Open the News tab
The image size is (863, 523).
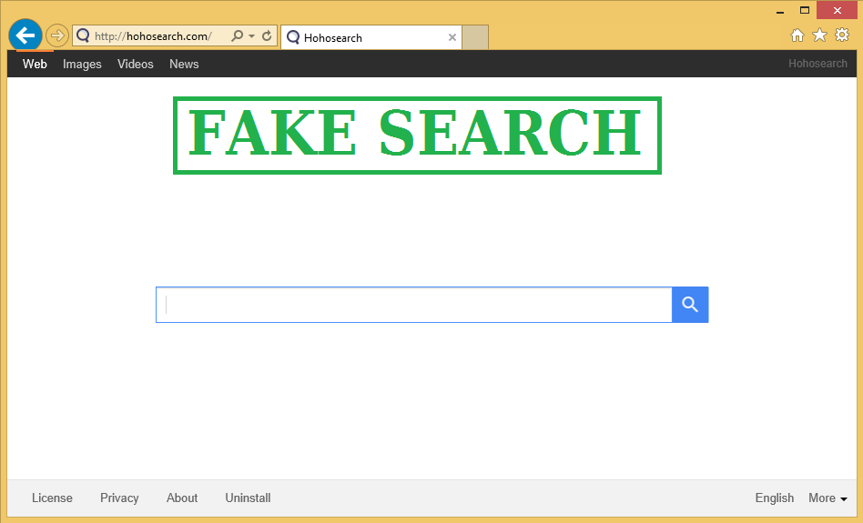pos(184,64)
